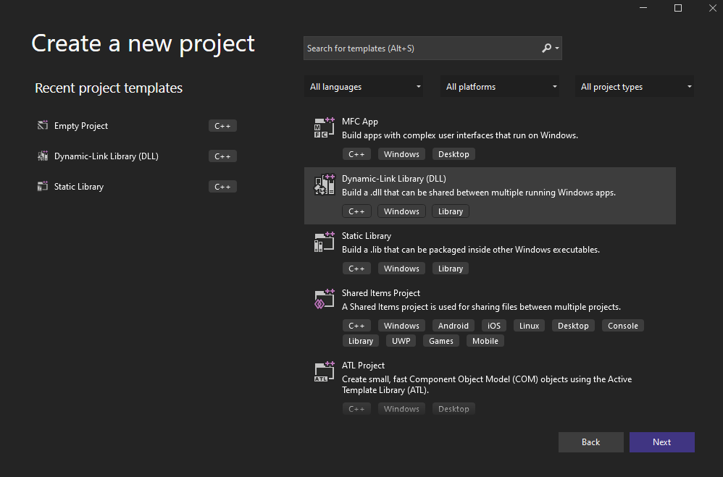
Task: Pick the ATL Project entry title
Action: [363, 366]
